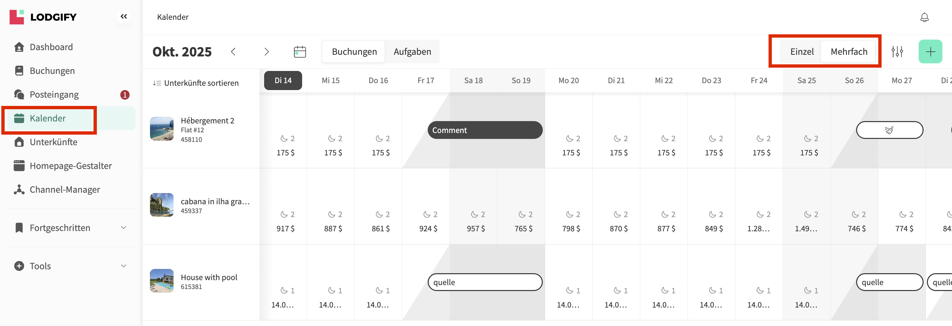The height and width of the screenshot is (326, 952).
Task: Collapse the sidebar with double-chevron icon
Action: (123, 16)
